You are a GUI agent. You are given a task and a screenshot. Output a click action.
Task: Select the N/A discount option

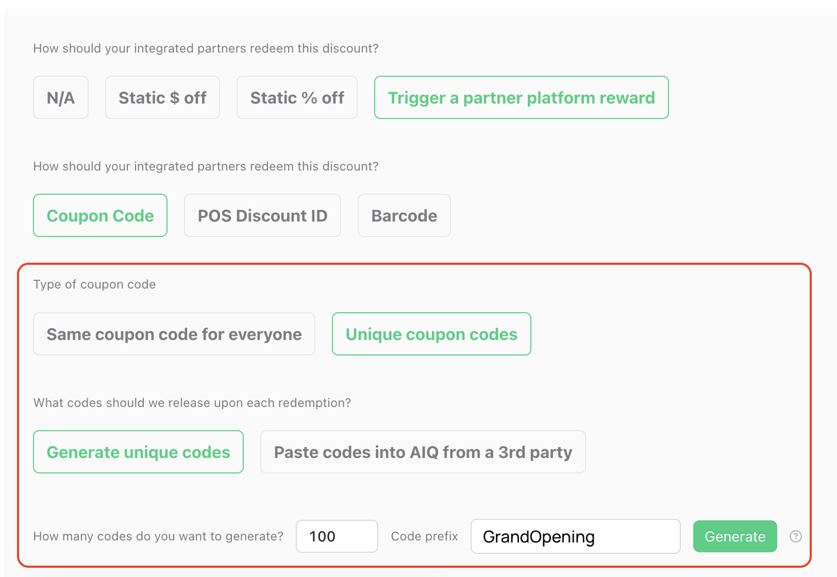point(61,97)
